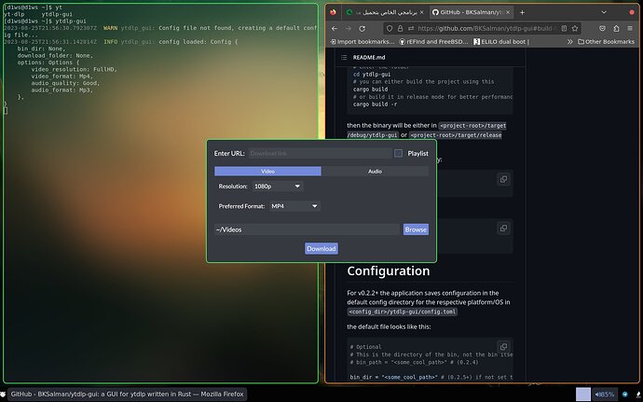The width and height of the screenshot is (643, 402).
Task: Click the Enter URL download link field
Action: (320, 153)
